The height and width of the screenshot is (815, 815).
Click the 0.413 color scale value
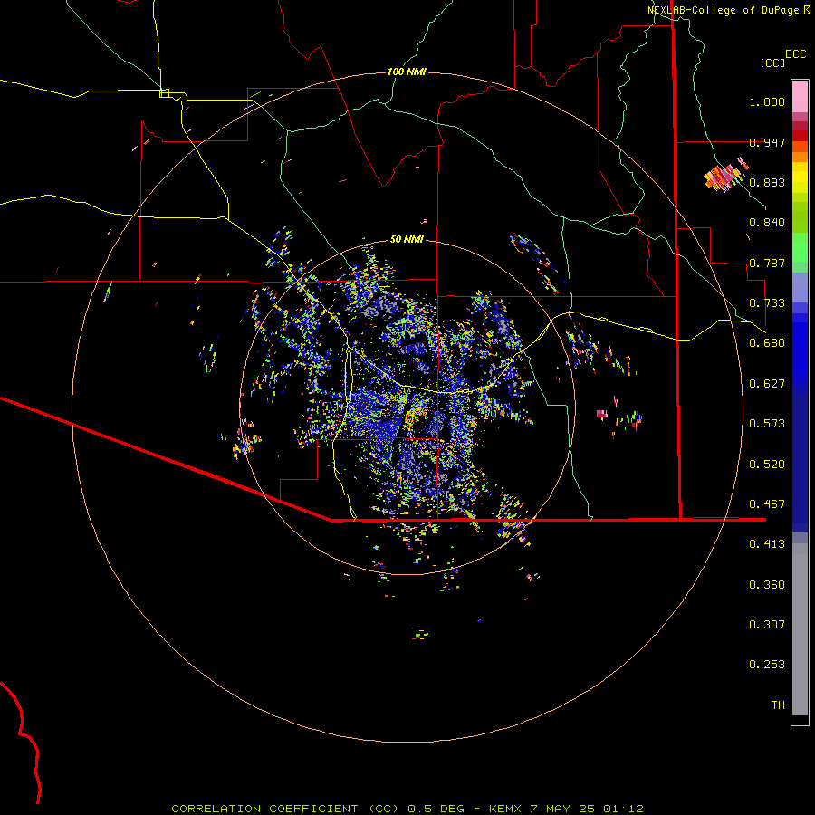click(x=767, y=544)
